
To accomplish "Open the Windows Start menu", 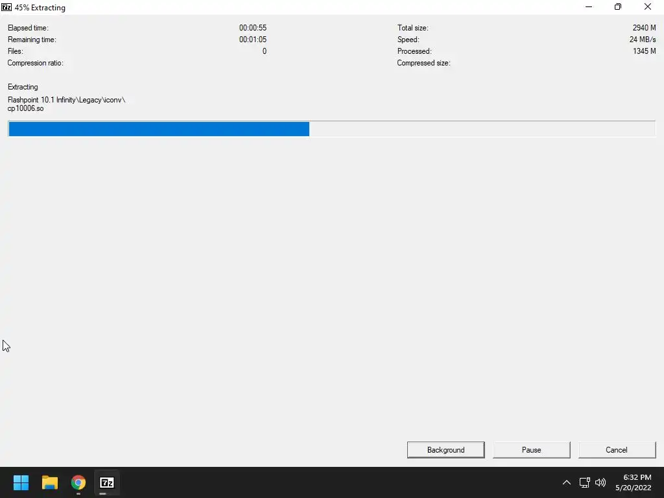I will pos(21,482).
